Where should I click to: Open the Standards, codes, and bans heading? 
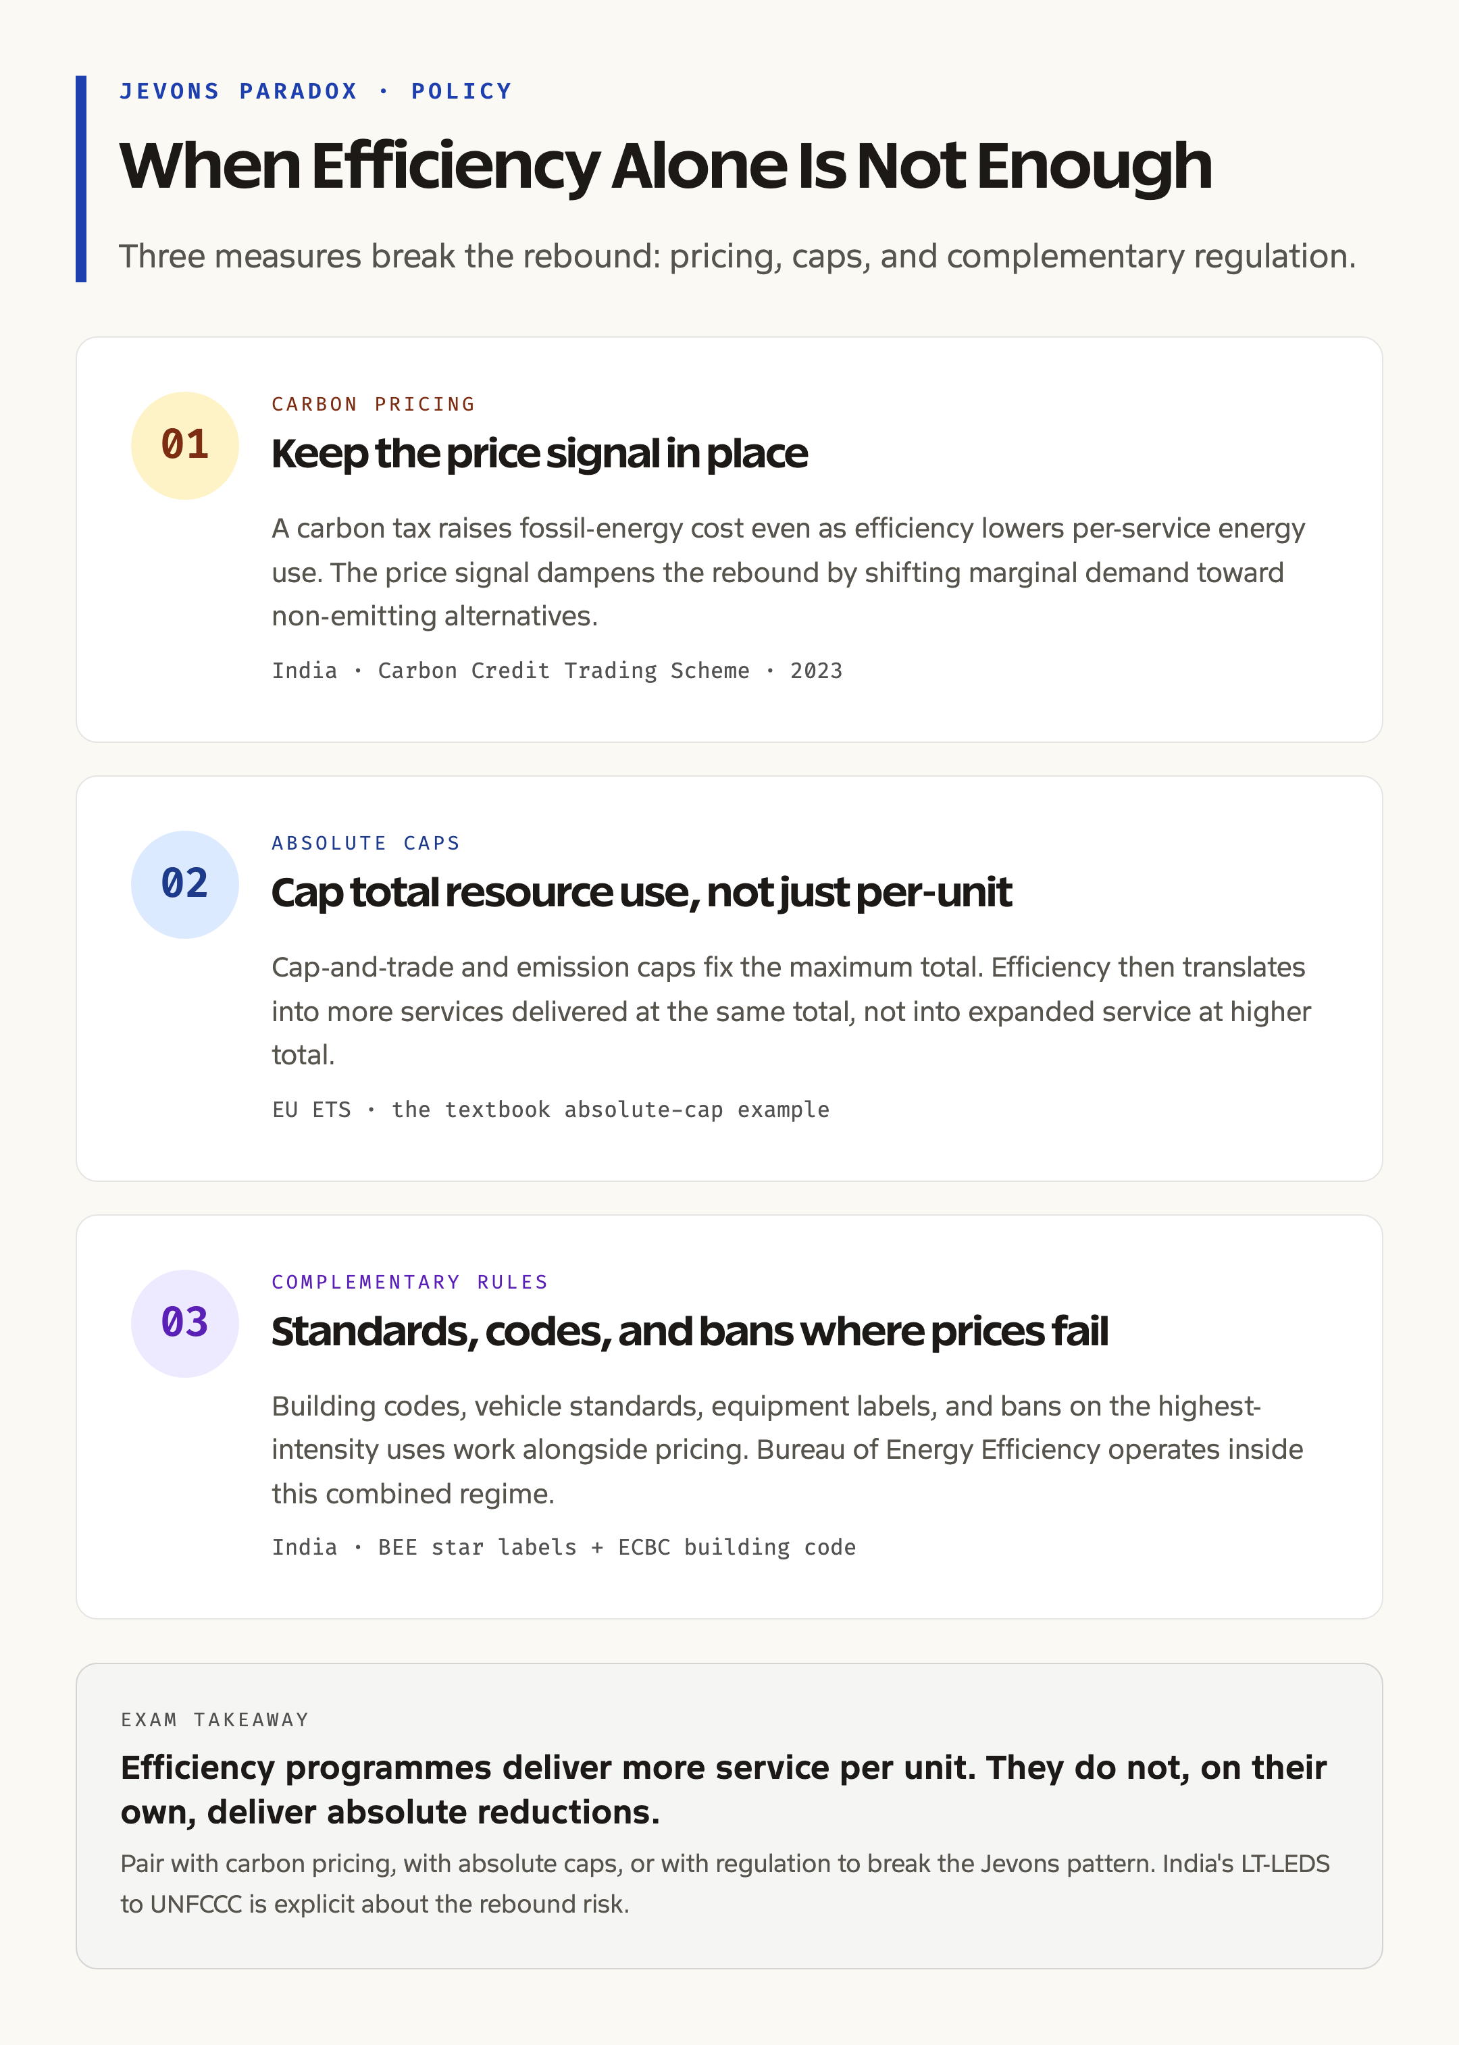coord(690,1332)
